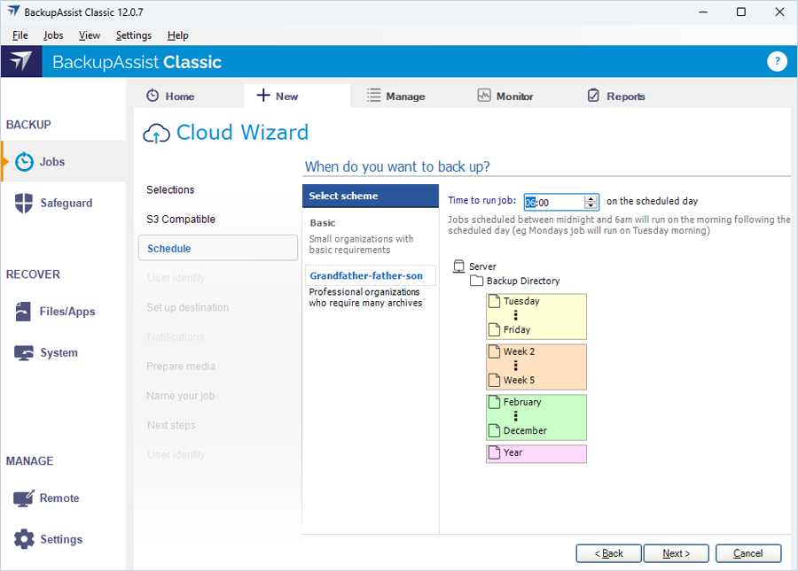This screenshot has width=798, height=571.
Task: Open the Jobs menu
Action: pyautogui.click(x=53, y=35)
